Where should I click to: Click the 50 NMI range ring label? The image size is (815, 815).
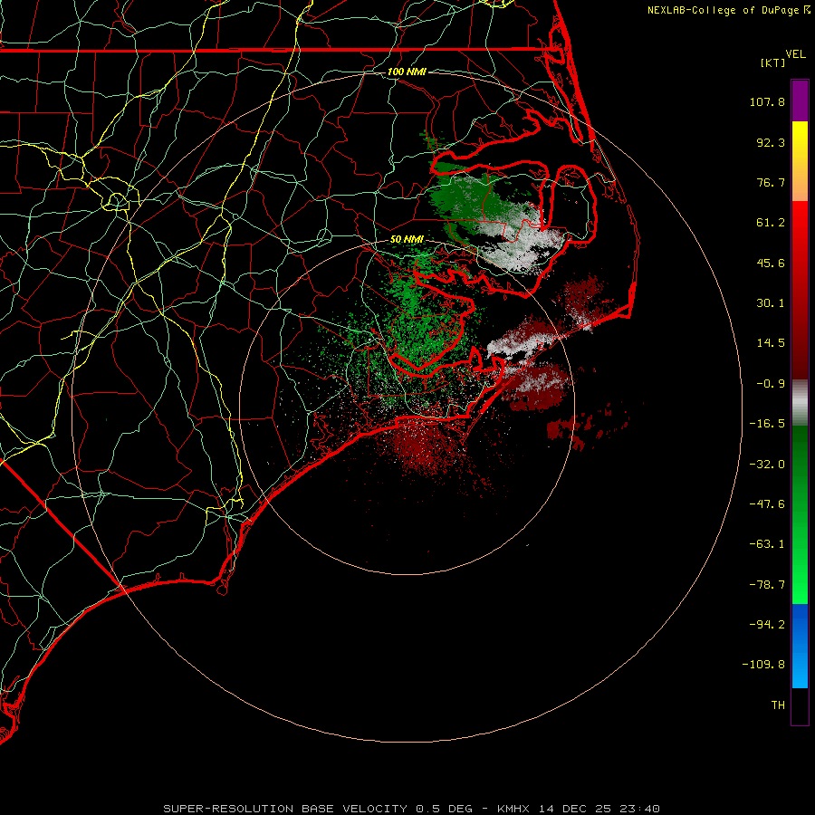point(407,240)
